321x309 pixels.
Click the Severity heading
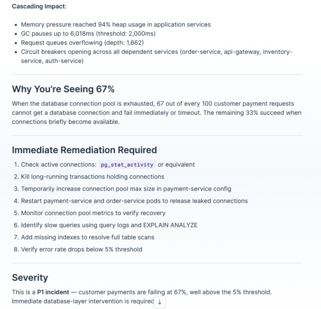30,278
